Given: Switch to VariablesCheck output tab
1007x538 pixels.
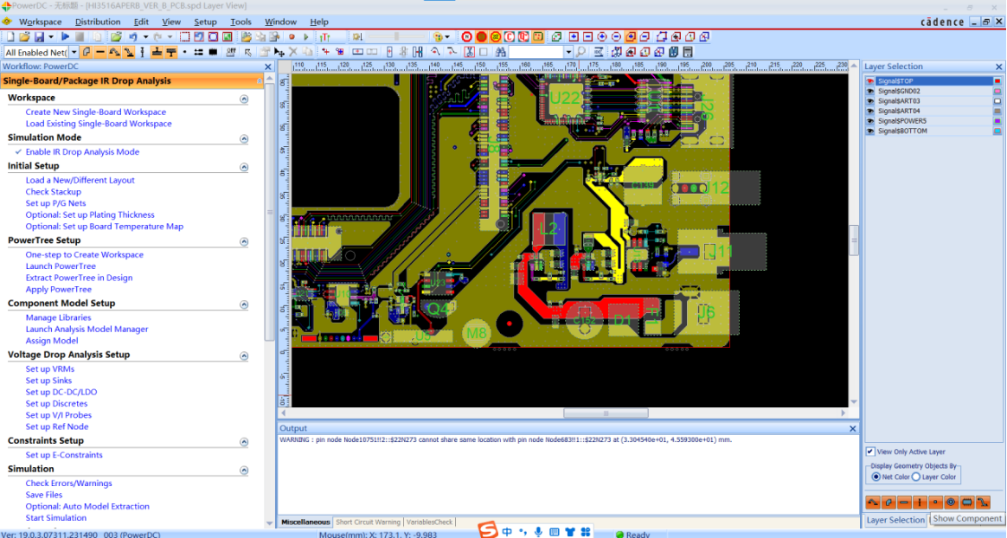Looking at the screenshot, I should click(x=430, y=522).
